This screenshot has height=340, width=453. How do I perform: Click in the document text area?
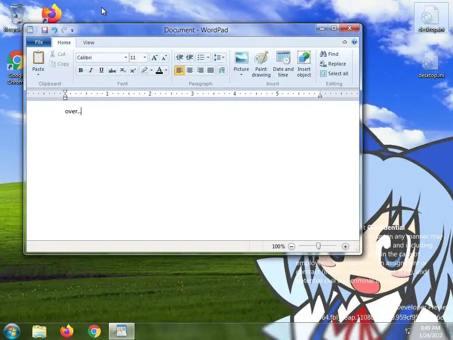pyautogui.click(x=193, y=170)
